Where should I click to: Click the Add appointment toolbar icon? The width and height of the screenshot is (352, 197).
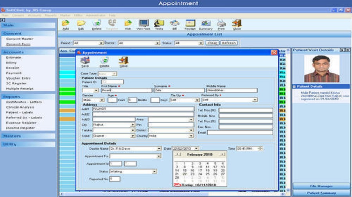pos(65,24)
